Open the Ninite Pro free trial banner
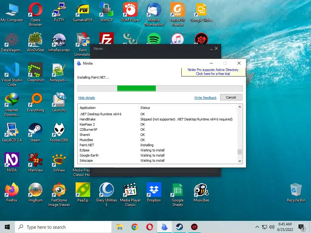 click(x=214, y=72)
